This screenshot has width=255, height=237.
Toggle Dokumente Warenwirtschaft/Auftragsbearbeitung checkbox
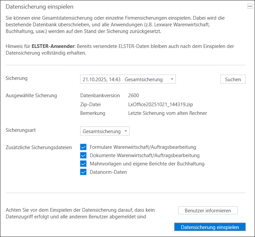coord(83,155)
